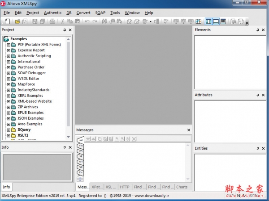Open the Authentic menu
Screen dimensions: 269x201
click(53, 13)
